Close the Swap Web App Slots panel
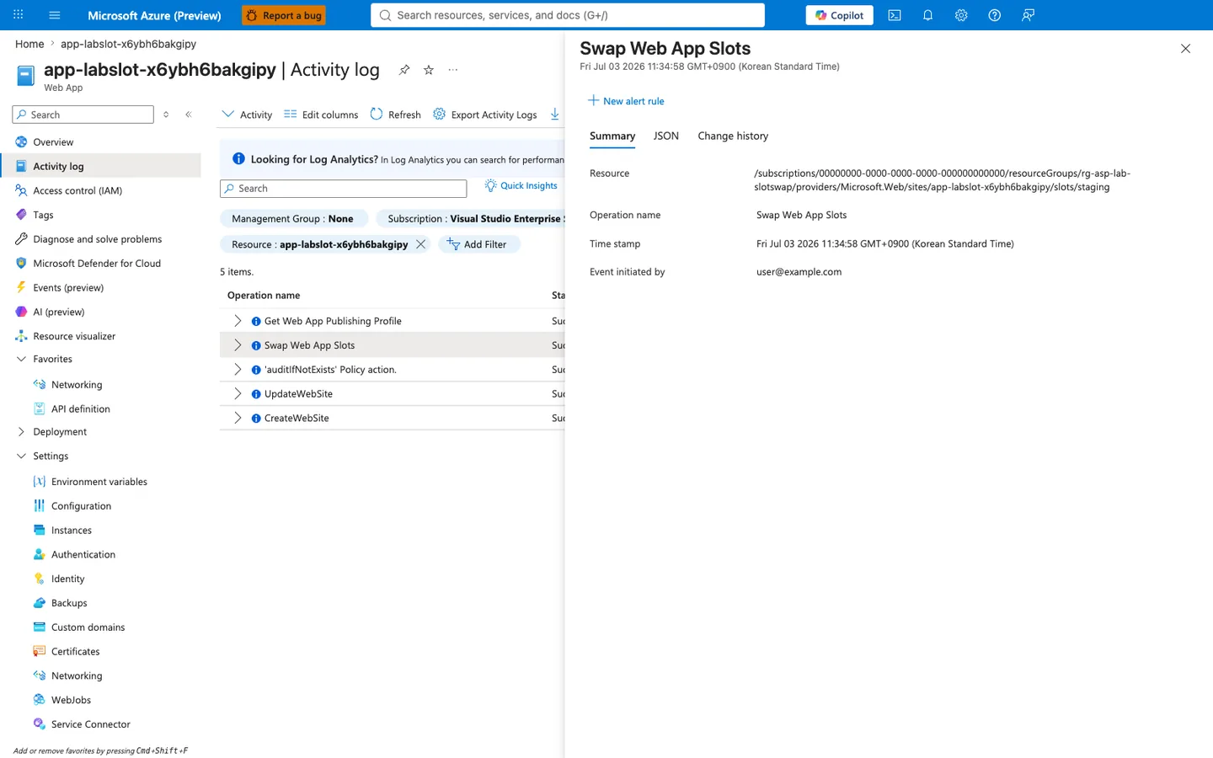This screenshot has height=758, width=1213. [x=1185, y=49]
